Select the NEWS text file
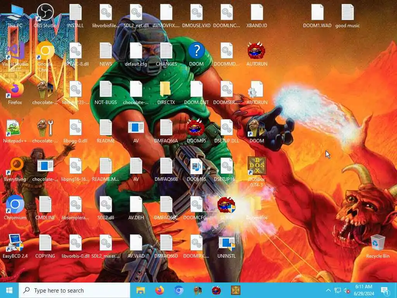The image size is (397, 298). point(105,54)
